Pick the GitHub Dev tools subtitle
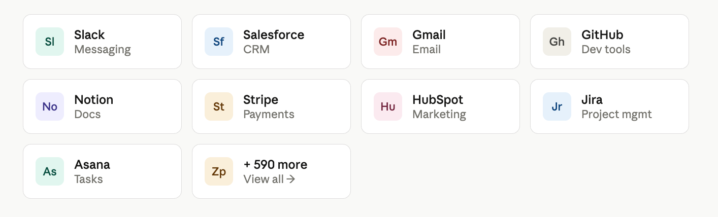Viewport: 718px width, 217px height. [x=606, y=50]
